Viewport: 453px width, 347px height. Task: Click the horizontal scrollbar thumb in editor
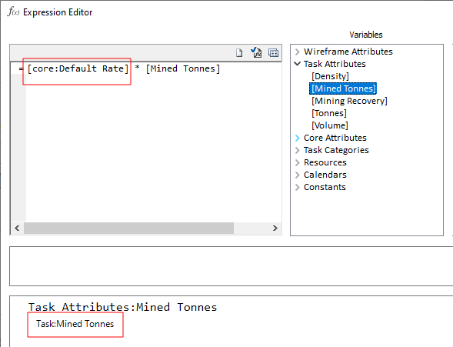click(x=129, y=229)
